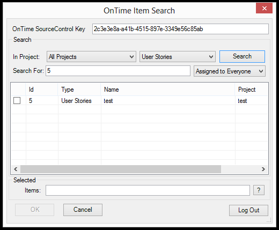Click the Search button

(x=242, y=56)
